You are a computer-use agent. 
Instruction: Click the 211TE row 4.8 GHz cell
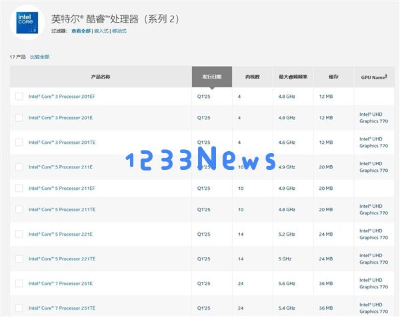287,210
